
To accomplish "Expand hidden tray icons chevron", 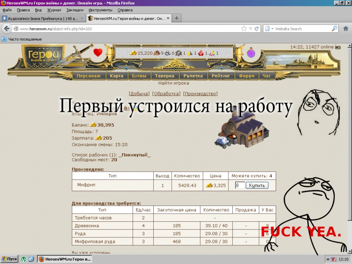I will pyautogui.click(x=328, y=259).
